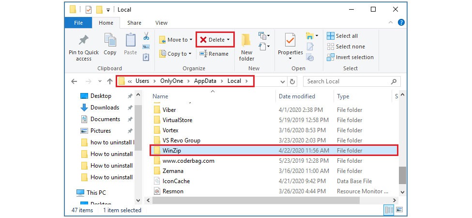Screen dimensions: 472x218
Task: Click the red X Delete button
Action: (215, 40)
